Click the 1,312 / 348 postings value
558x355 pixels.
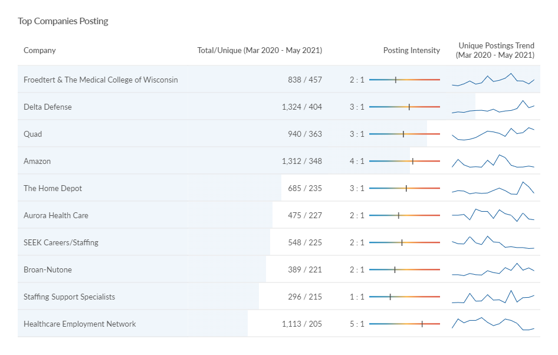point(302,161)
